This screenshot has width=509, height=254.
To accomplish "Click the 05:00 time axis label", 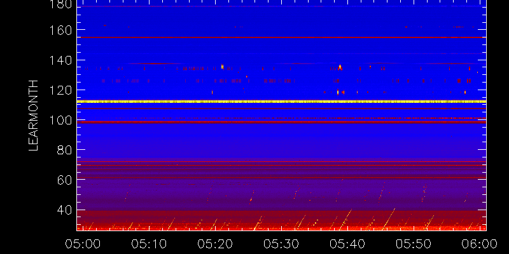I will tap(83, 244).
